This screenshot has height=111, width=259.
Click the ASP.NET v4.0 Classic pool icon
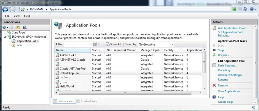(57, 60)
